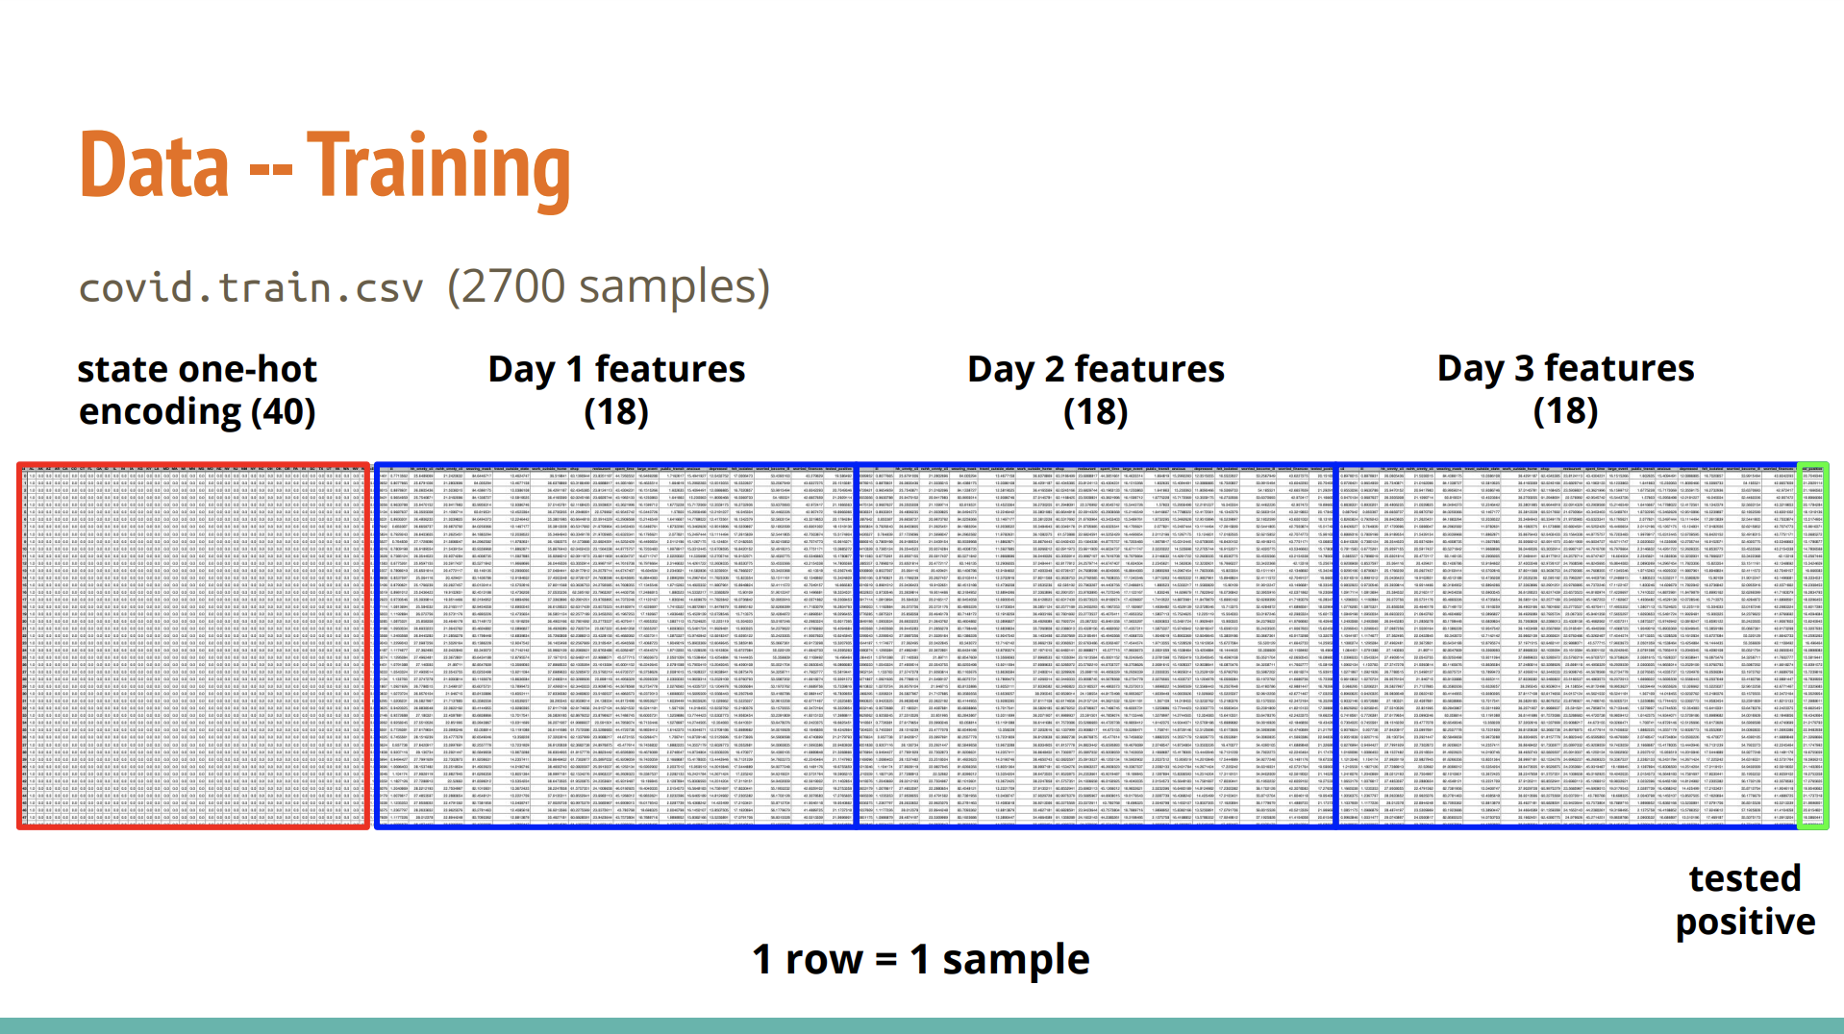Click the word Training in the orange title
Screen dimensions: 1844x1034
click(x=438, y=169)
